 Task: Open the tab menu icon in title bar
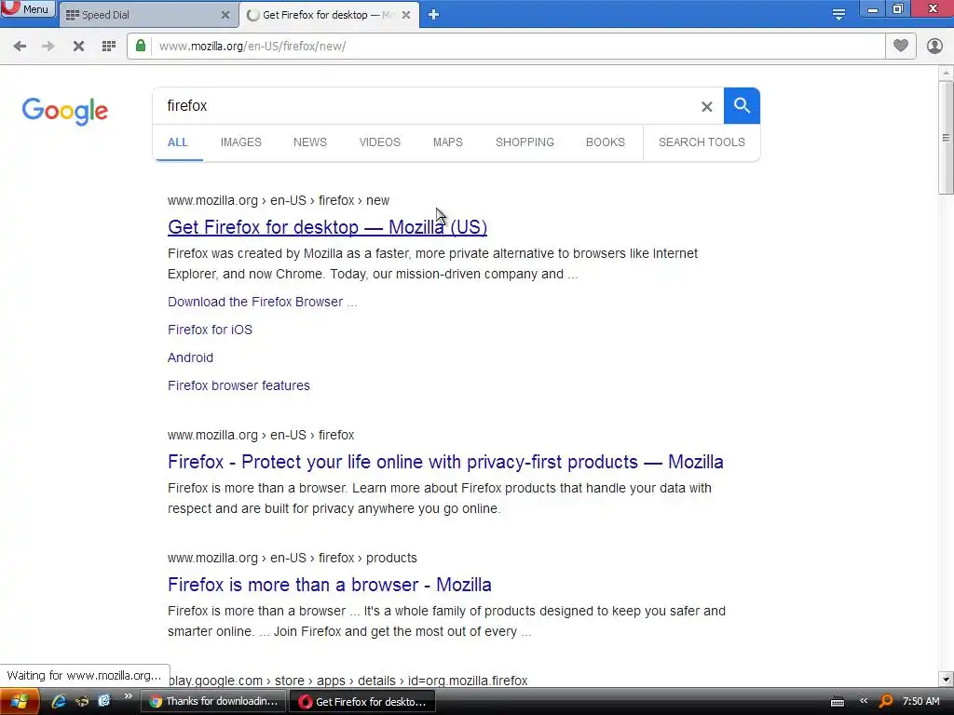click(838, 14)
